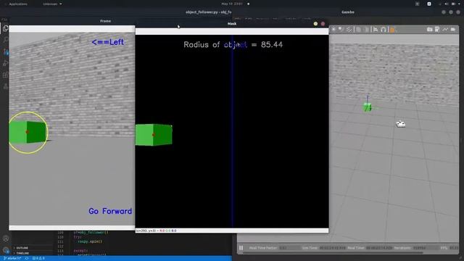This screenshot has width=464, height=261.
Task: Open VS Code Search in activity bar
Action: pyautogui.click(x=5, y=40)
